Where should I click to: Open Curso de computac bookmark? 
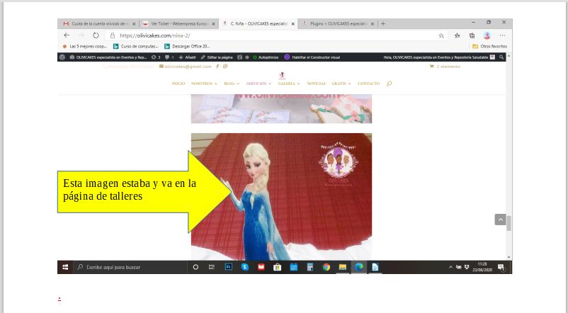point(136,46)
